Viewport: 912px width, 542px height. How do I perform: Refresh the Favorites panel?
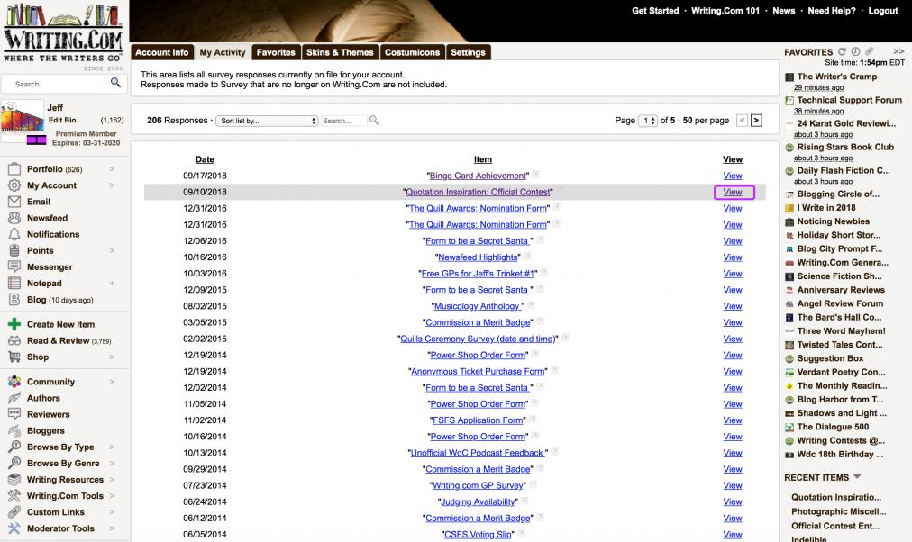(x=842, y=51)
